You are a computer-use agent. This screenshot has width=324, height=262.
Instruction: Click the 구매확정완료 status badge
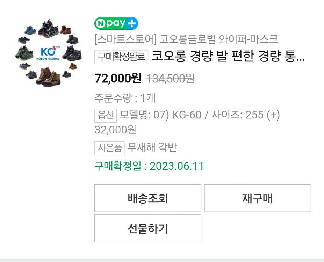click(x=121, y=57)
